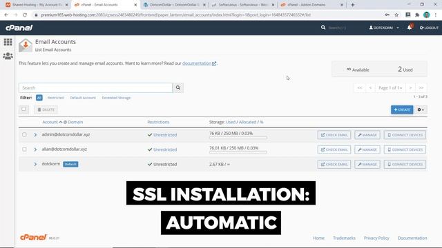
Task: Open the Home footer link
Action: coord(318,238)
